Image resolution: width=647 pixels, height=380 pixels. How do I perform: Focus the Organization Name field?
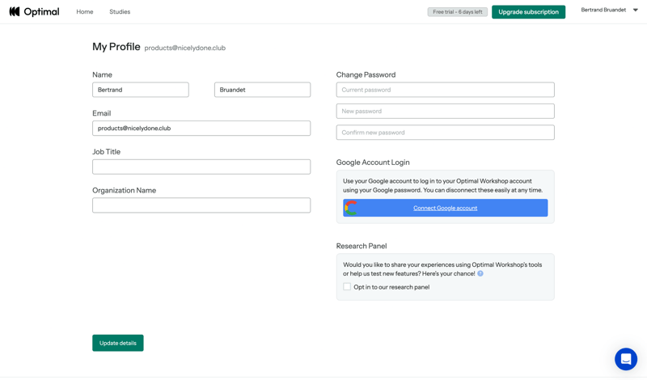coord(201,205)
